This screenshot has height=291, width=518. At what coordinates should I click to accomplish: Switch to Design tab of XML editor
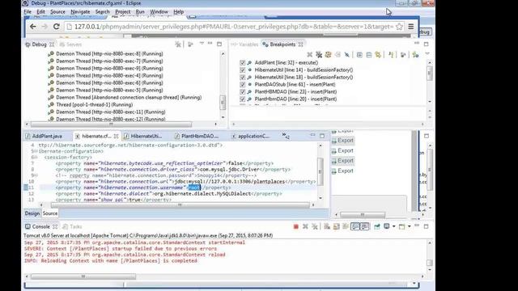[32, 213]
